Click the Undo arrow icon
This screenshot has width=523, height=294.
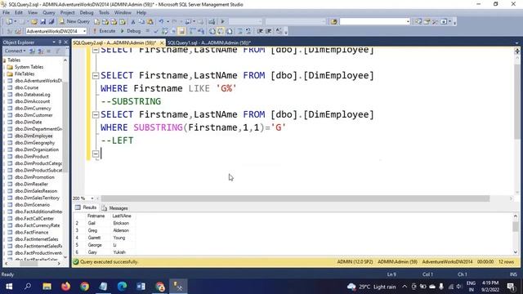pyautogui.click(x=161, y=22)
